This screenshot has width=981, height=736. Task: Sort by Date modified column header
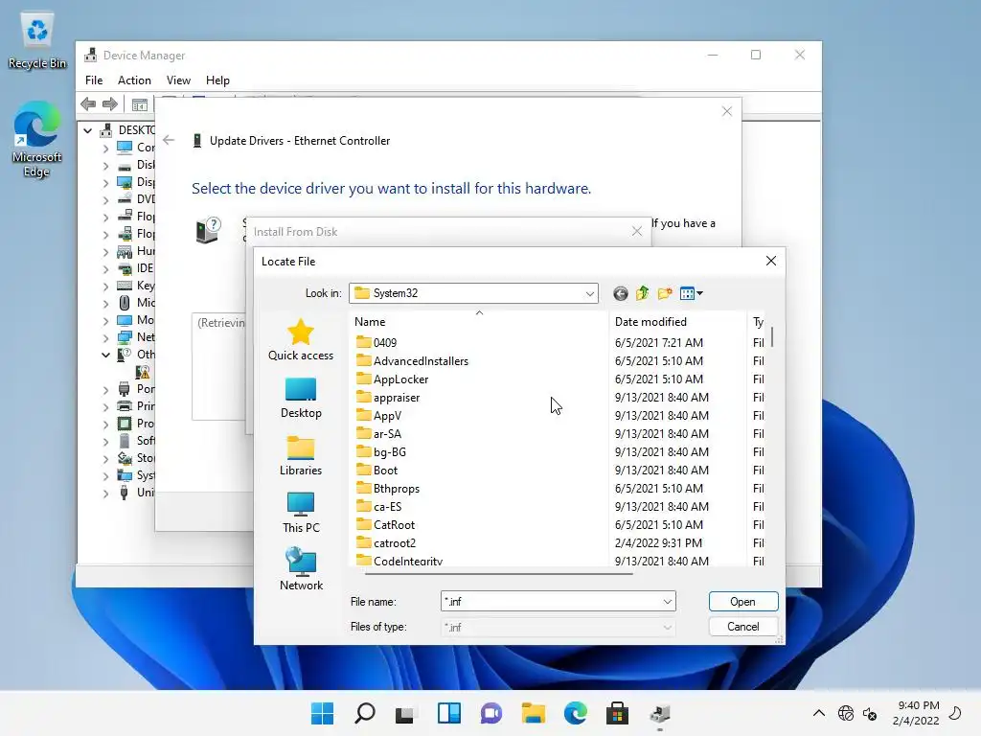click(x=677, y=322)
